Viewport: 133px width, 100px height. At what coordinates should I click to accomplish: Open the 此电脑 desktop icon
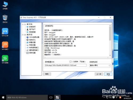point(5,6)
